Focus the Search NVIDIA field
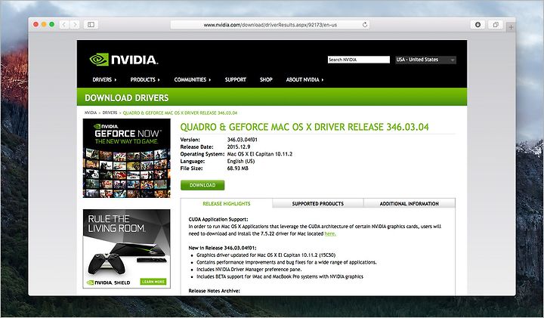The height and width of the screenshot is (318, 544). [x=358, y=60]
